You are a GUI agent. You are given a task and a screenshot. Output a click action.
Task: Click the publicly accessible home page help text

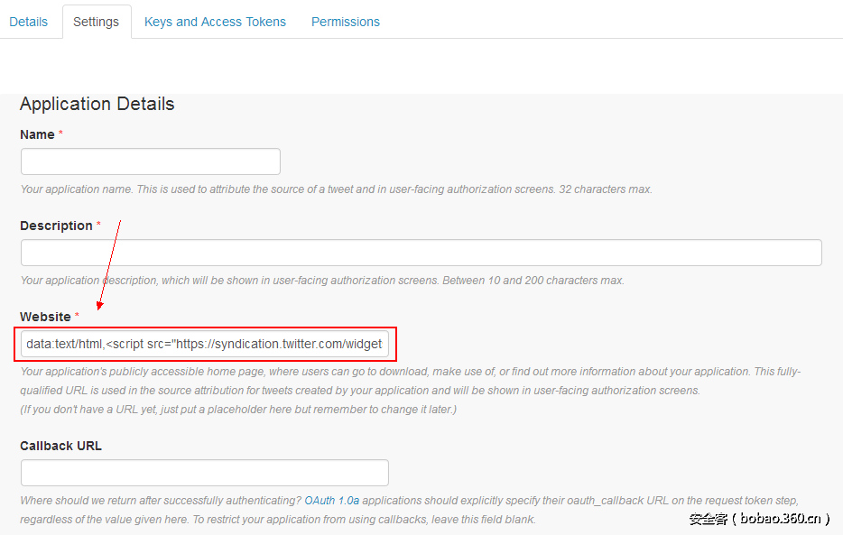pyautogui.click(x=410, y=372)
